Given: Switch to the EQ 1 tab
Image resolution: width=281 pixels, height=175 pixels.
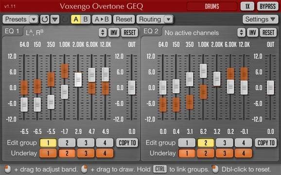Looking at the screenshot, I should (x=12, y=32).
